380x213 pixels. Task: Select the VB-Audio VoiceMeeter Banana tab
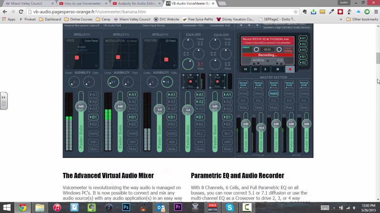tap(190, 4)
